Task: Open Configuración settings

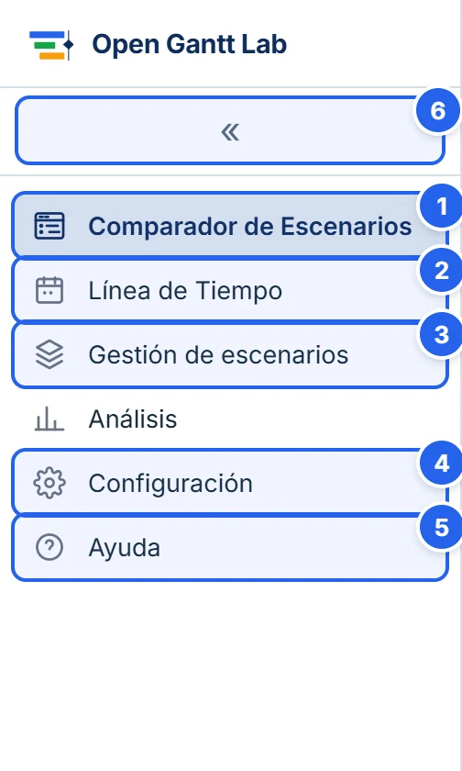Action: (230, 483)
